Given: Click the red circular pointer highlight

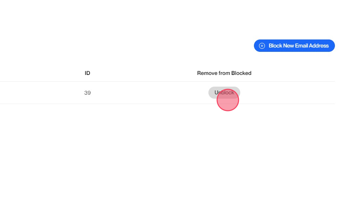Looking at the screenshot, I should click(228, 100).
